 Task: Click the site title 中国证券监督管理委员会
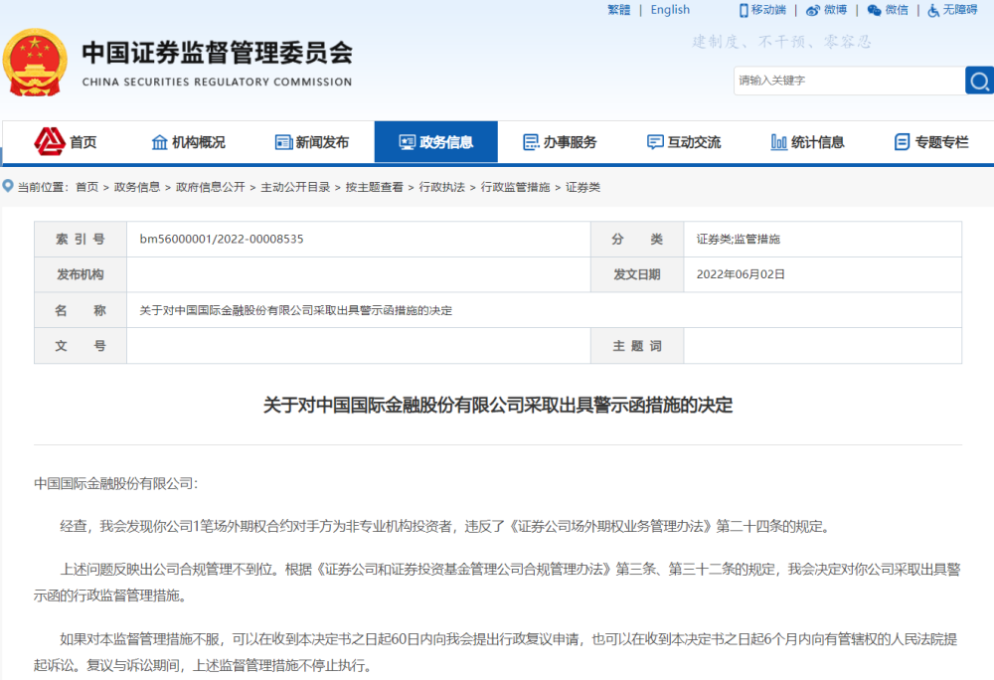[218, 52]
